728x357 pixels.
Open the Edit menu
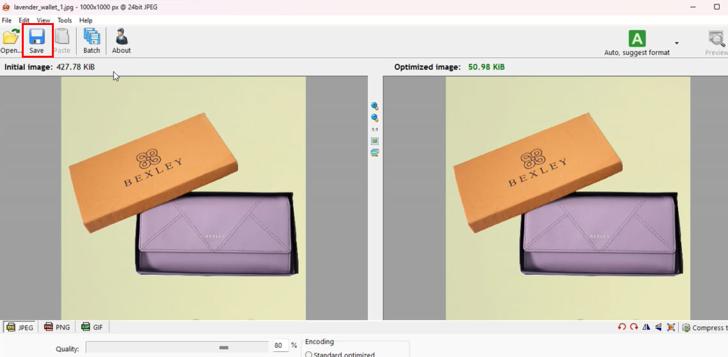click(24, 21)
